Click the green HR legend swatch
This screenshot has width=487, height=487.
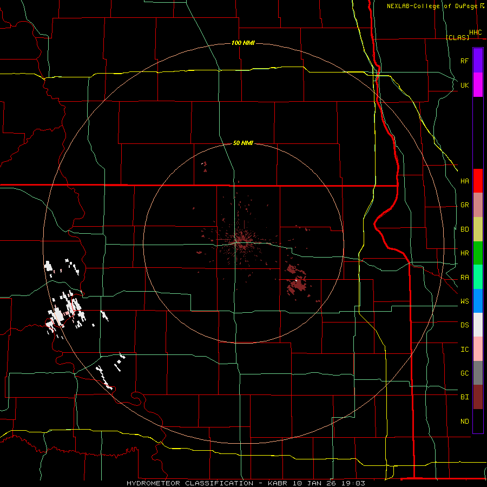click(478, 253)
